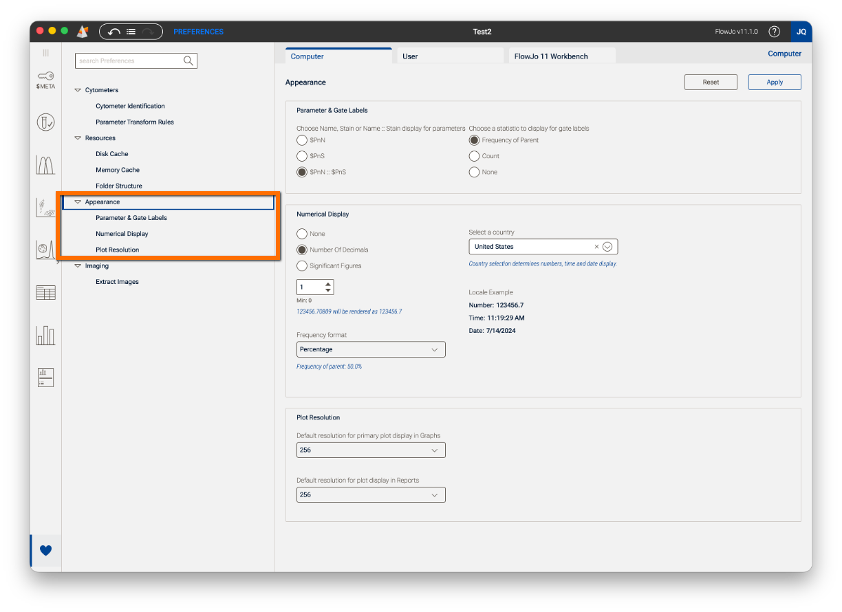Viewport: 842px width, 612px height.
Task: Click the search Preferences input field
Action: pos(129,61)
